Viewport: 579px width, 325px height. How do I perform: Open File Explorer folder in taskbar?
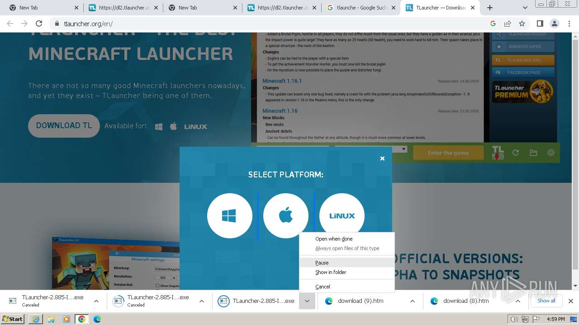pyautogui.click(x=51, y=319)
